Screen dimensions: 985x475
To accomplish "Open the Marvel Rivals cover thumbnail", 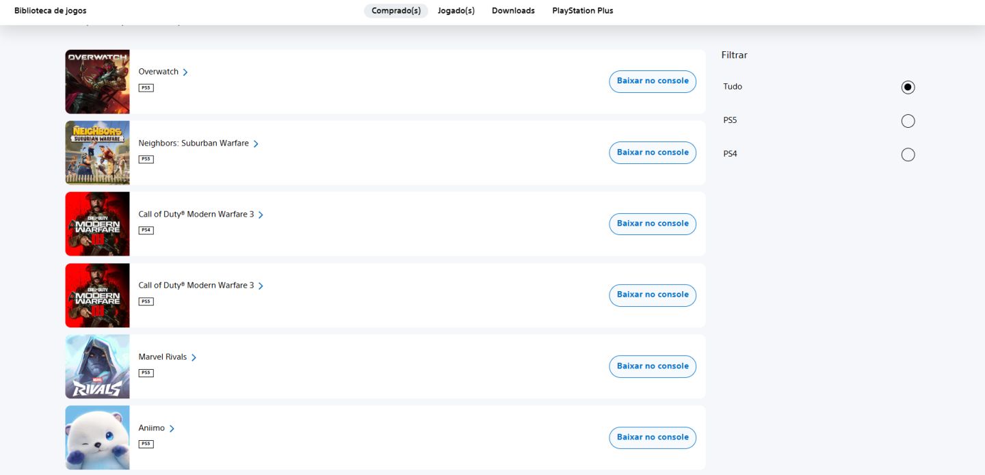I will tap(97, 366).
